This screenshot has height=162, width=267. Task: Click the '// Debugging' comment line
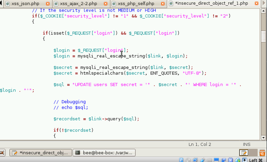(70, 102)
